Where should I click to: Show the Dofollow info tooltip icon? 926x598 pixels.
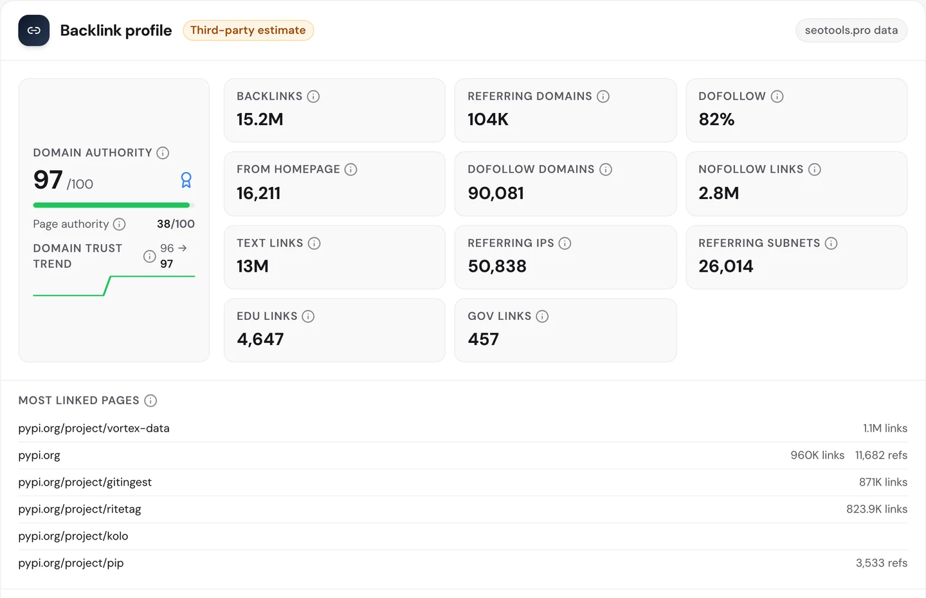point(777,96)
